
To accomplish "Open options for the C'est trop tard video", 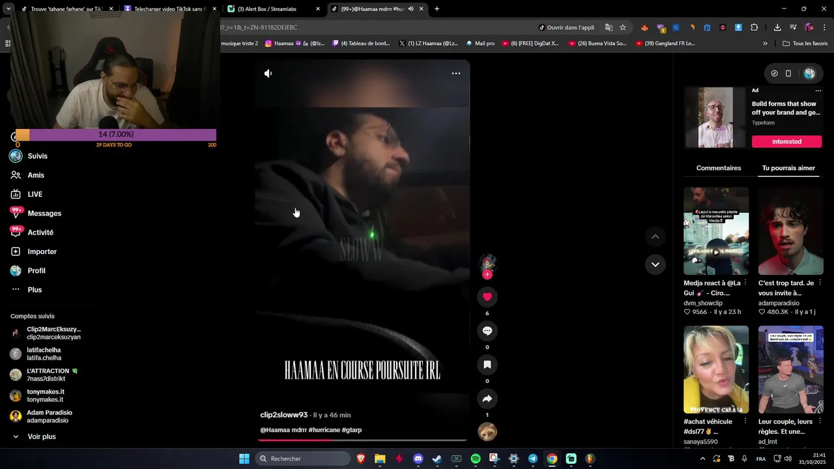I will tap(820, 283).
